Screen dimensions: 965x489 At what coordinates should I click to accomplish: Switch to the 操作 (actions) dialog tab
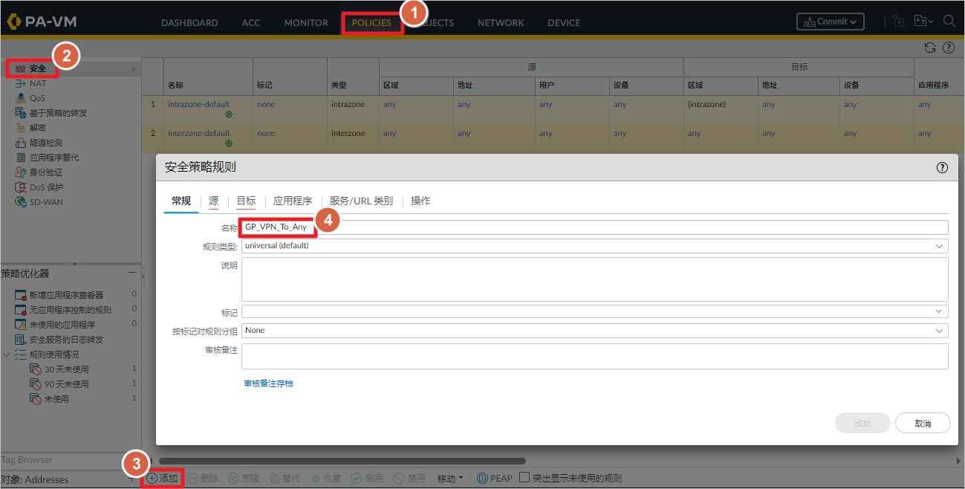tap(420, 201)
